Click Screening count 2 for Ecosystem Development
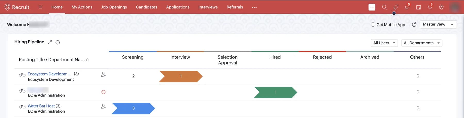The height and width of the screenshot is (118, 464). click(x=134, y=76)
